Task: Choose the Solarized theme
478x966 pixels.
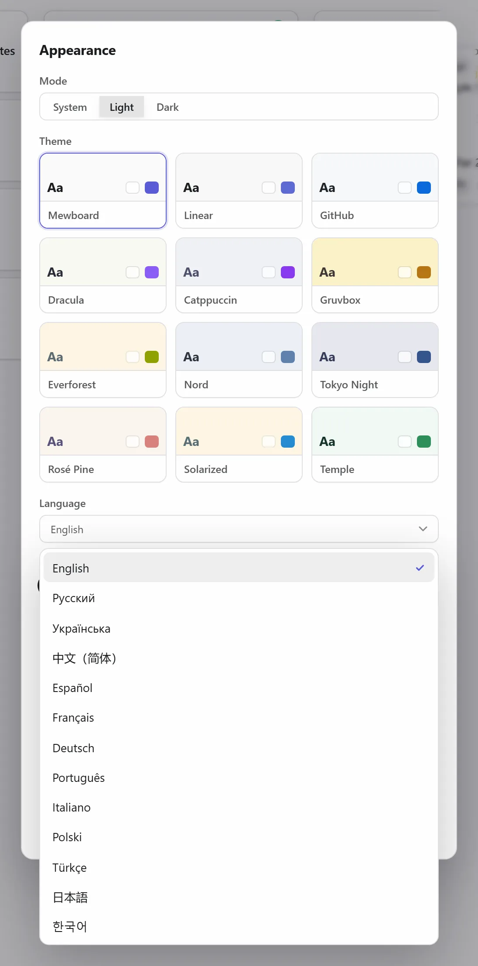Action: coord(239,445)
